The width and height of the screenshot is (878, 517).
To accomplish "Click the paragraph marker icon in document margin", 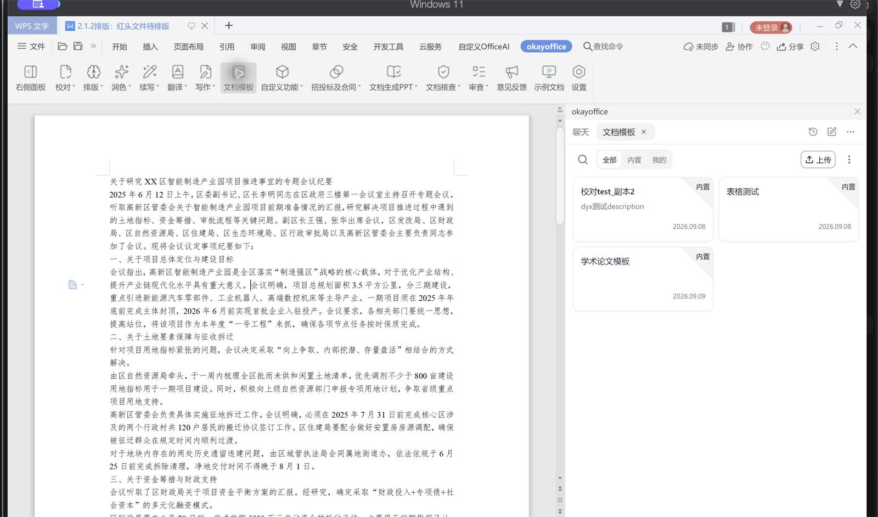I will point(72,284).
